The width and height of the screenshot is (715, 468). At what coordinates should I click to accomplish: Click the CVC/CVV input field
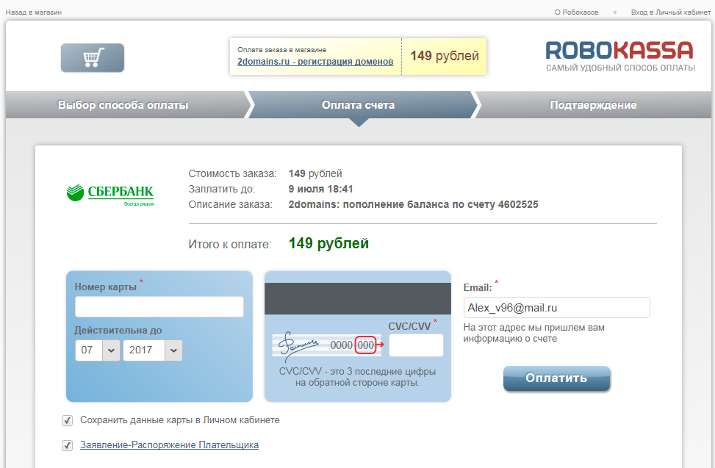(x=416, y=345)
